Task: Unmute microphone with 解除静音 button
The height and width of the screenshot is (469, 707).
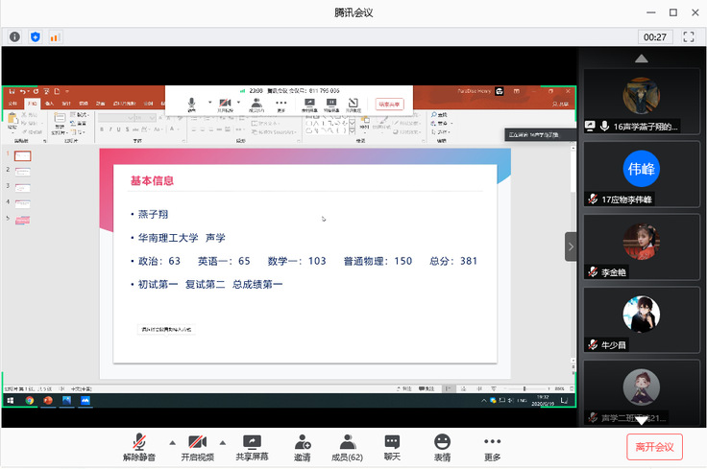Action: click(139, 446)
